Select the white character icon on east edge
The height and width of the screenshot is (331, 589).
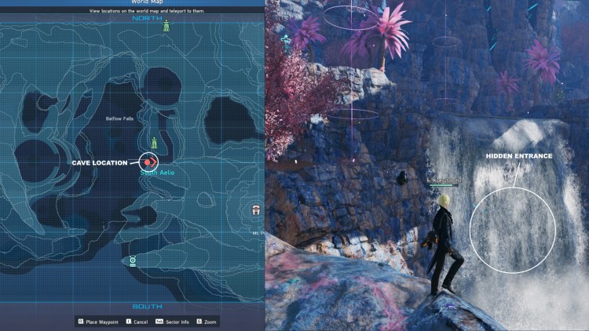pos(256,210)
